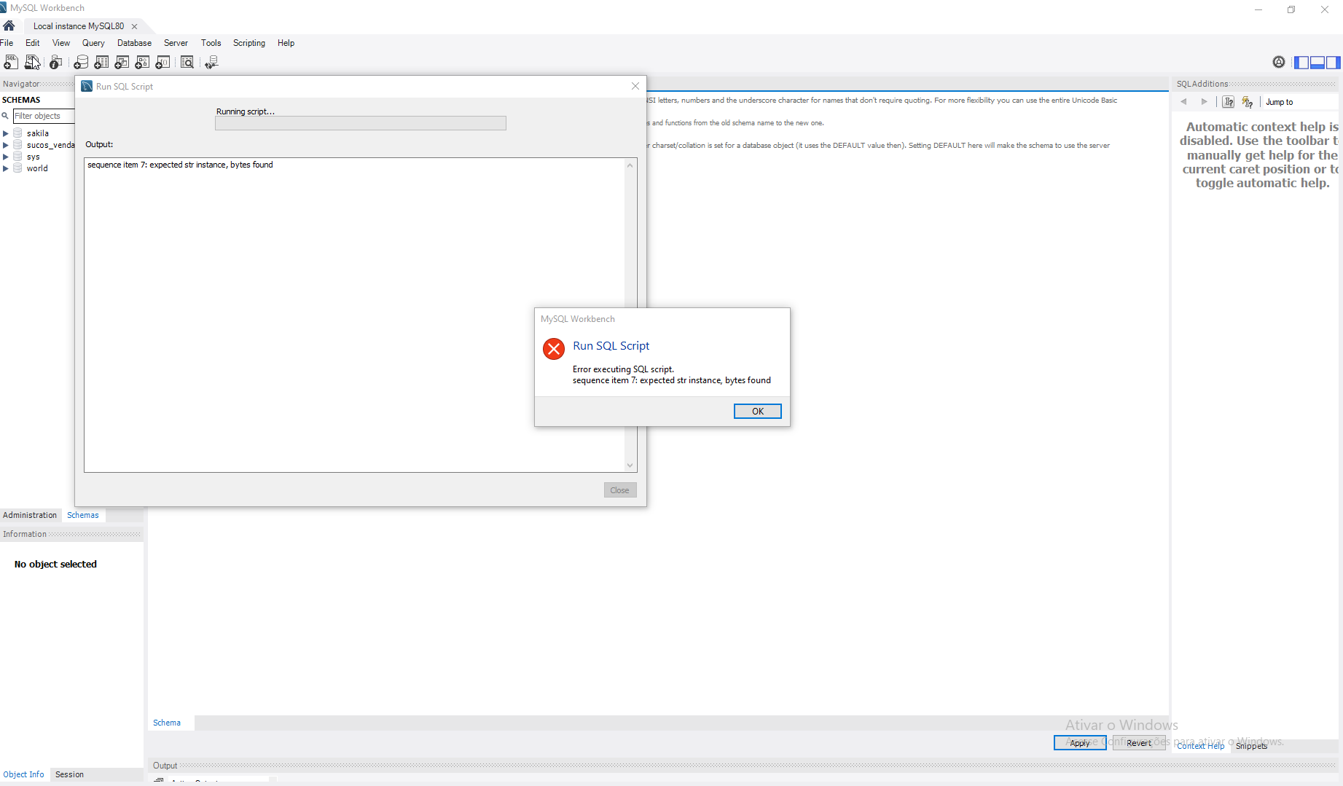The image size is (1343, 786).
Task: Search table data toolbar icon
Action: (x=187, y=62)
